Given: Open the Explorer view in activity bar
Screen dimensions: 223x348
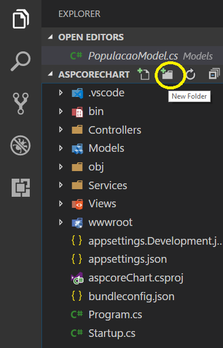Looking at the screenshot, I should [20, 19].
